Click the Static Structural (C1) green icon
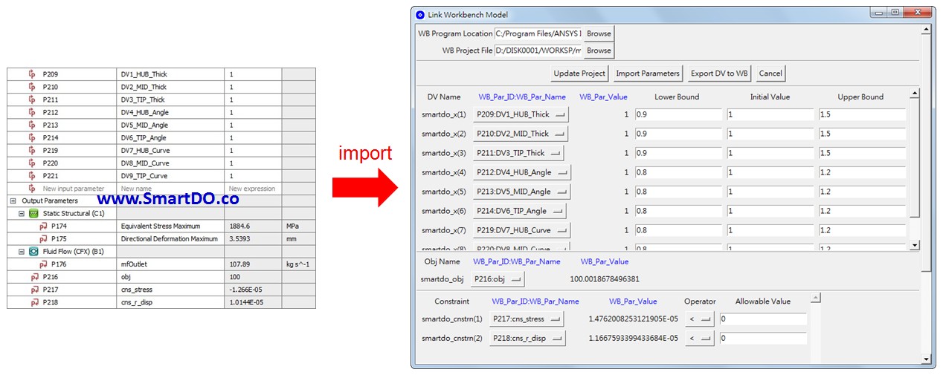This screenshot has height=375, width=943. [x=33, y=214]
